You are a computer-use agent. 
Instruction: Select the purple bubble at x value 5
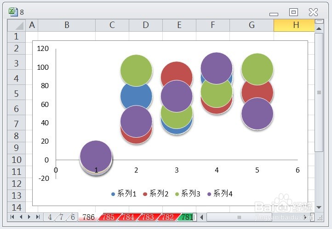(x=257, y=113)
